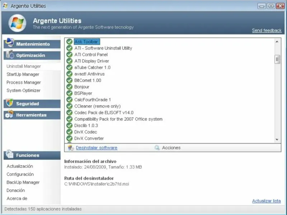Select avast! Antivirus entry
Viewport: 287px width, 215px height.
89,74
